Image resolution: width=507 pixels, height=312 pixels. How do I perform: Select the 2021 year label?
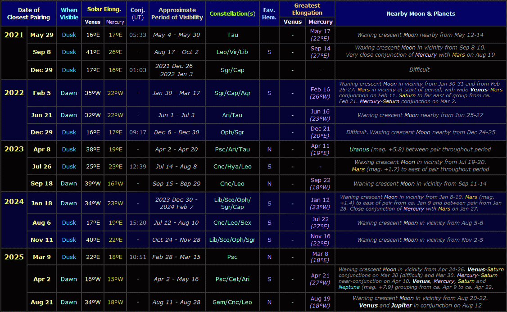pyautogui.click(x=14, y=35)
